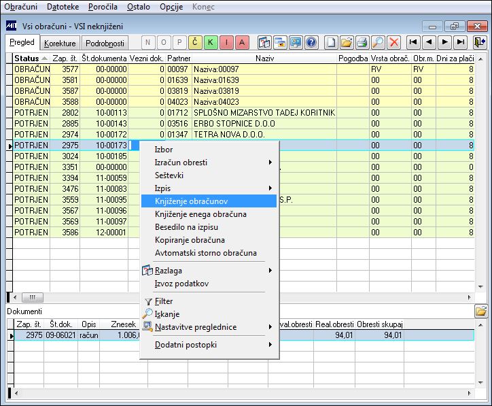492x406 pixels.
Task: Go to the next record arrow
Action: [x=444, y=42]
